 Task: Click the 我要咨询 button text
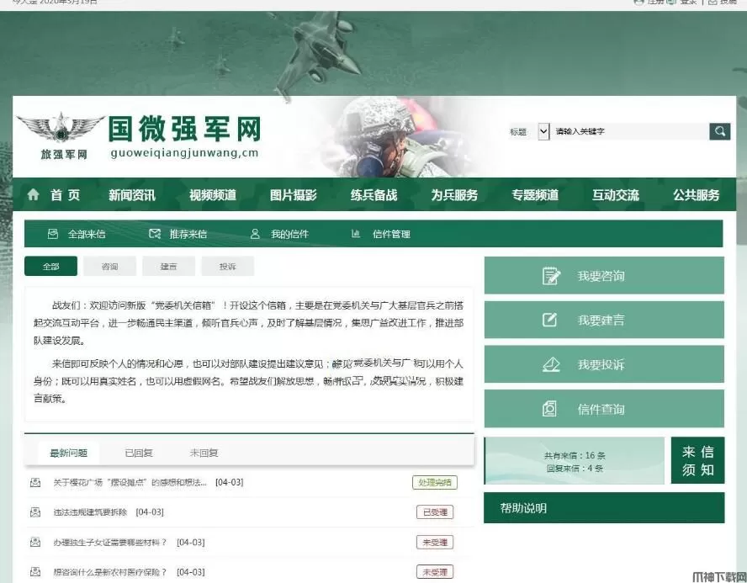(601, 276)
